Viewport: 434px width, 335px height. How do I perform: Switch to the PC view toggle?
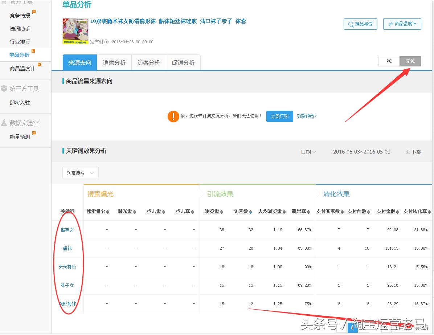click(x=389, y=61)
